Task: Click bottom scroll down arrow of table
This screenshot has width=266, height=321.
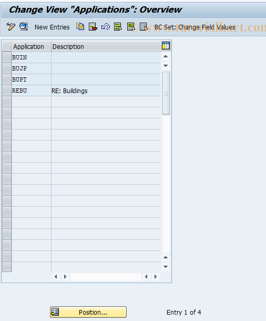Action: [166, 267]
